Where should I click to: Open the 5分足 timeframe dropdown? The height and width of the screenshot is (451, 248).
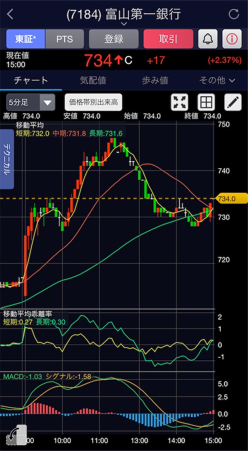coord(31,102)
